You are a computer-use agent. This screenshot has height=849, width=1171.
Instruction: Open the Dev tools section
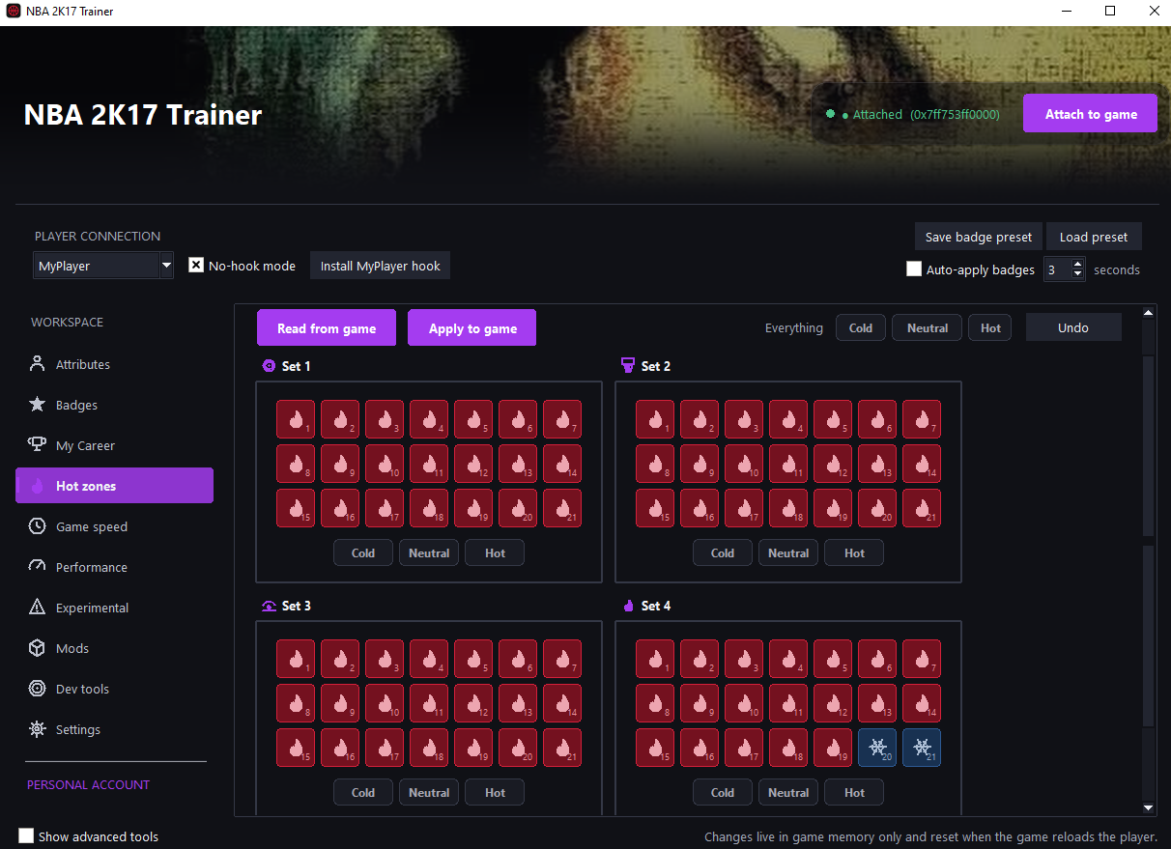[114, 689]
